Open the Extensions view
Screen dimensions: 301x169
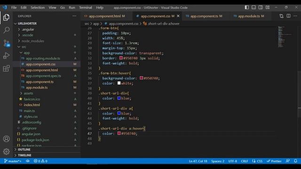coord(6,69)
